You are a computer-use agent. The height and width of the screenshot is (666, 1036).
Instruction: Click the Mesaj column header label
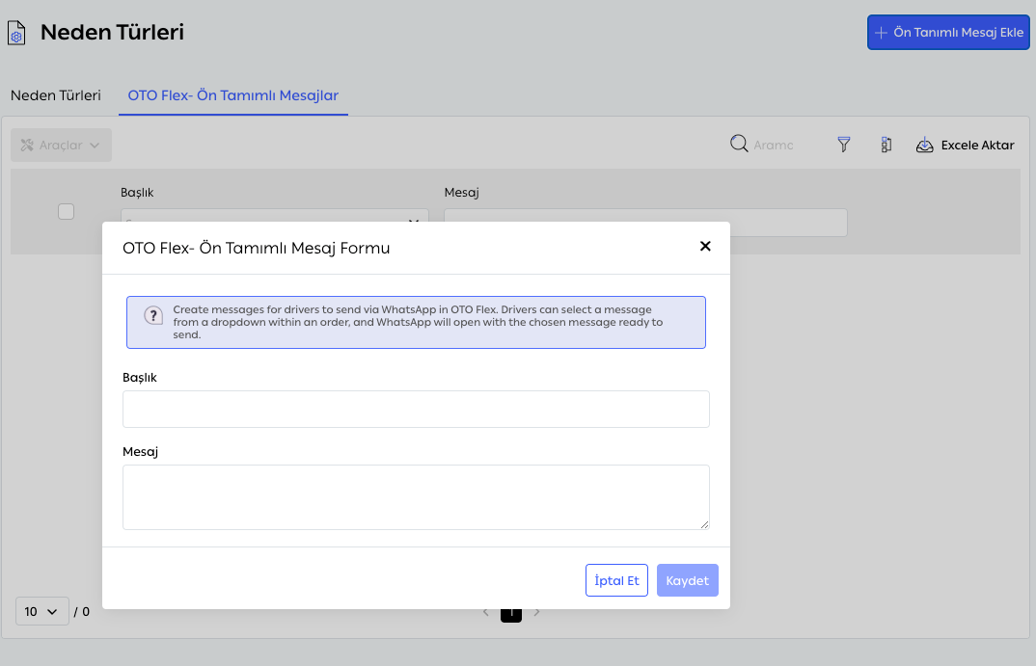tap(461, 192)
